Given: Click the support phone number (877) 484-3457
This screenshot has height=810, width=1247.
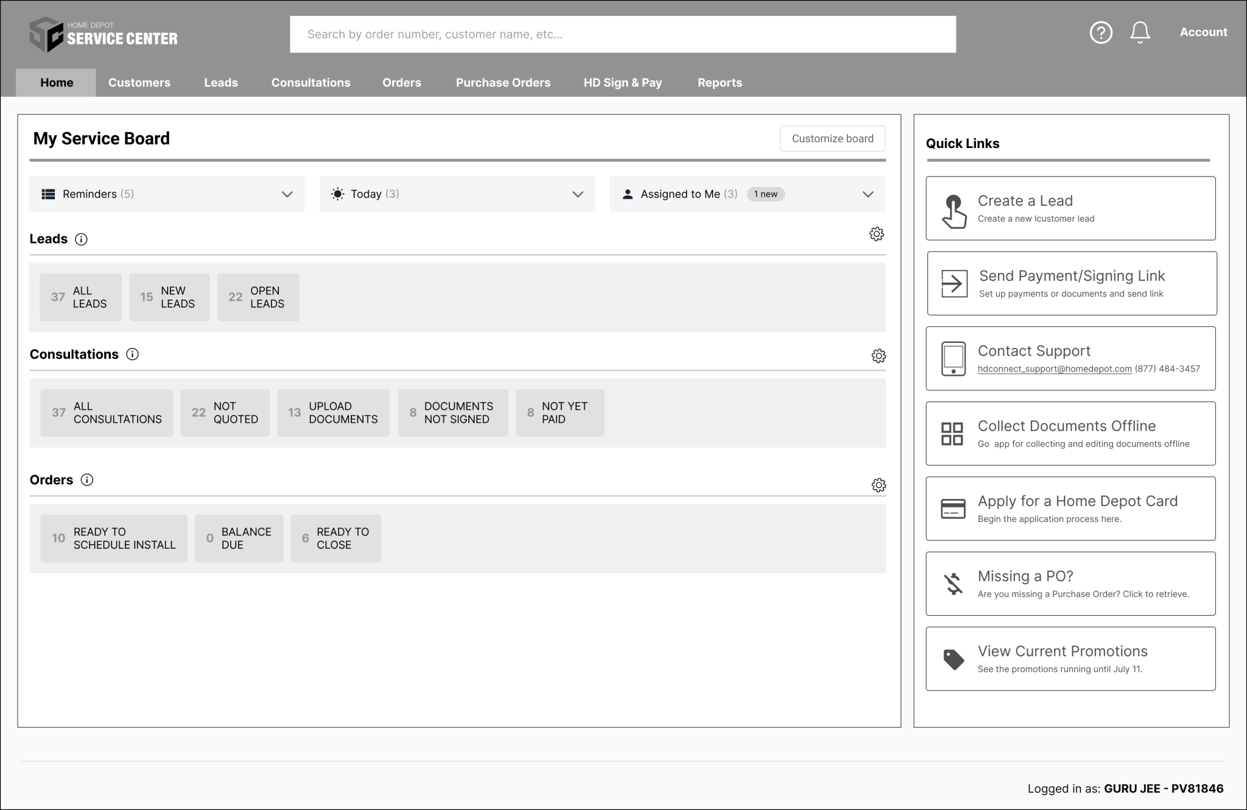Looking at the screenshot, I should tap(1167, 369).
